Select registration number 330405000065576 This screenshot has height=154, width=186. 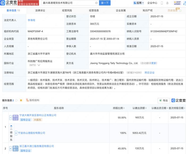pyautogui.click(x=100, y=31)
